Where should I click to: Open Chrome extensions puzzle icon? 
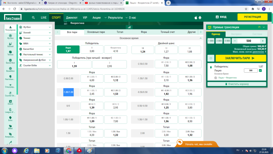pyautogui.click(x=253, y=9)
